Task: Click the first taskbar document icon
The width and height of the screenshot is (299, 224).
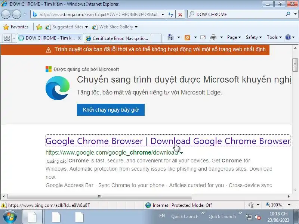Action: click(x=33, y=217)
